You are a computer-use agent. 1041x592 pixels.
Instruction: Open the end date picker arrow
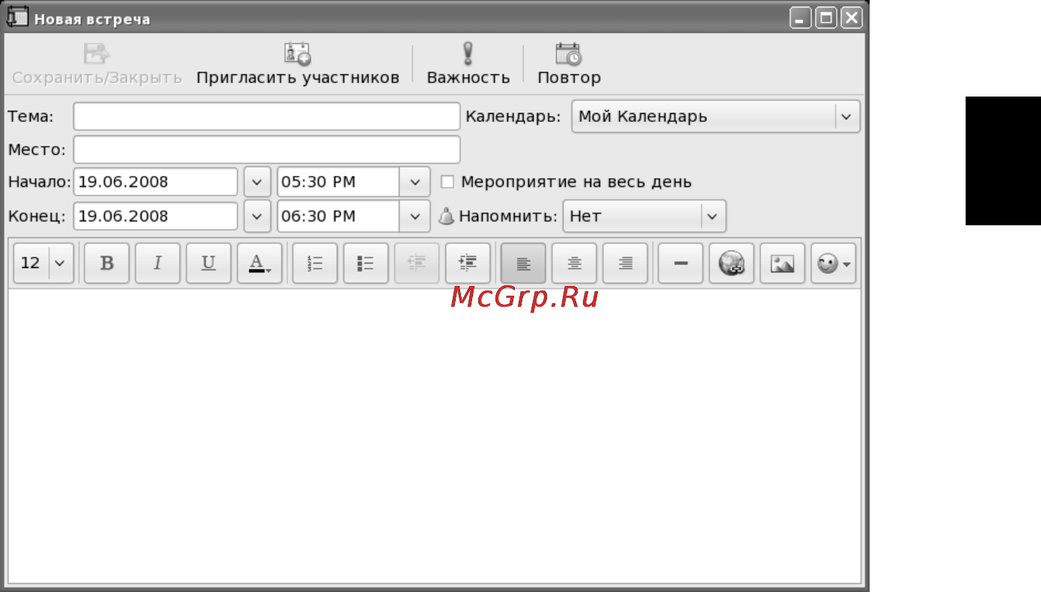[x=257, y=216]
